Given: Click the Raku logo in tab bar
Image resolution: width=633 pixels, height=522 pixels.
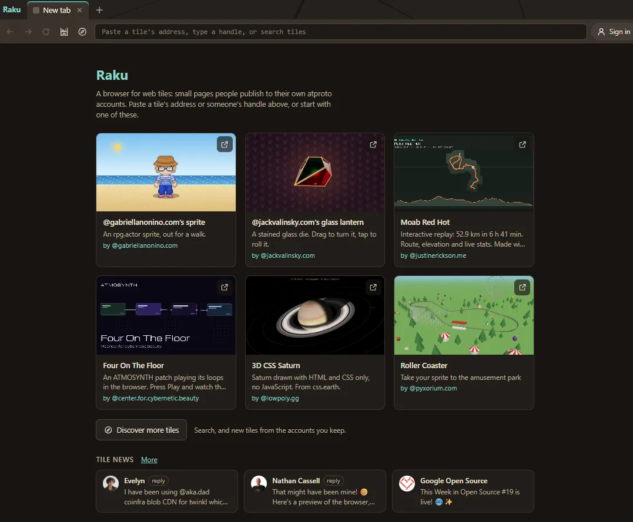Looking at the screenshot, I should pos(12,9).
